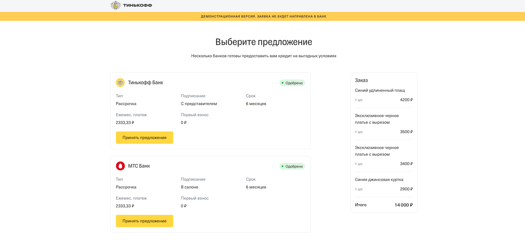Click the price '2900 ₽' in the order

407,189
